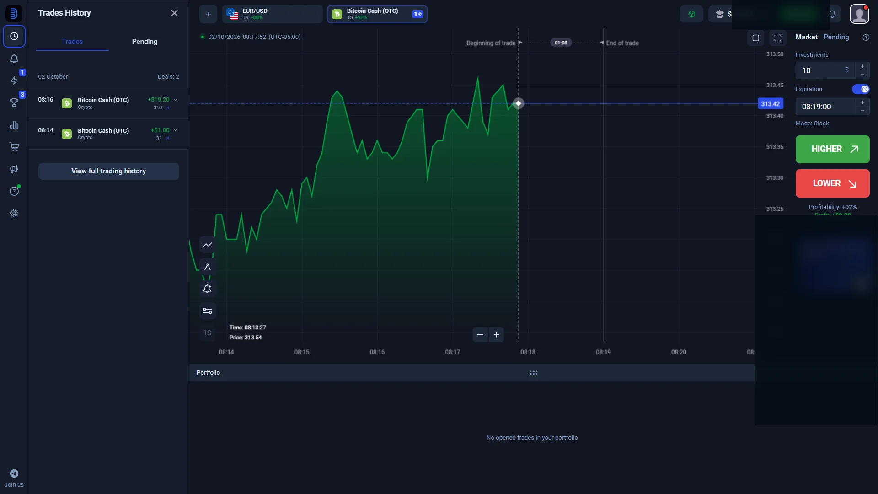The height and width of the screenshot is (494, 878).
Task: Open the 1S timeframe selector
Action: point(208,333)
